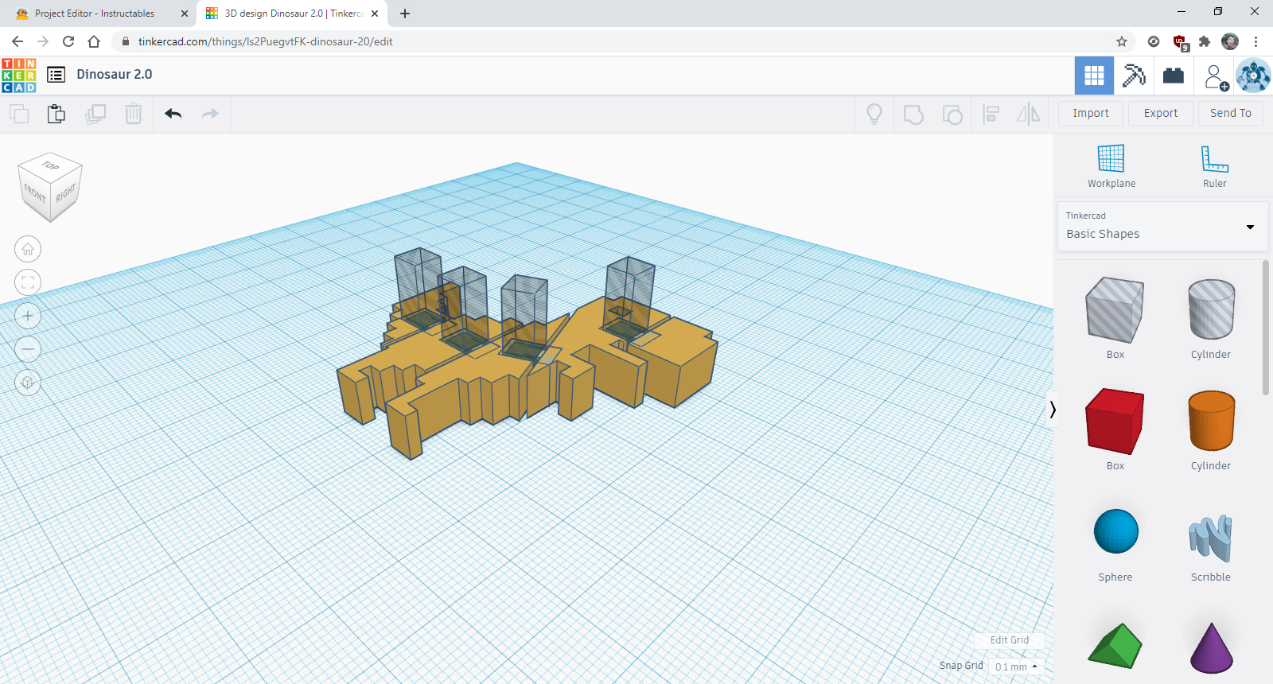Open the Basic Shapes dropdown
Viewport: 1273px width, 684px height.
click(1162, 226)
